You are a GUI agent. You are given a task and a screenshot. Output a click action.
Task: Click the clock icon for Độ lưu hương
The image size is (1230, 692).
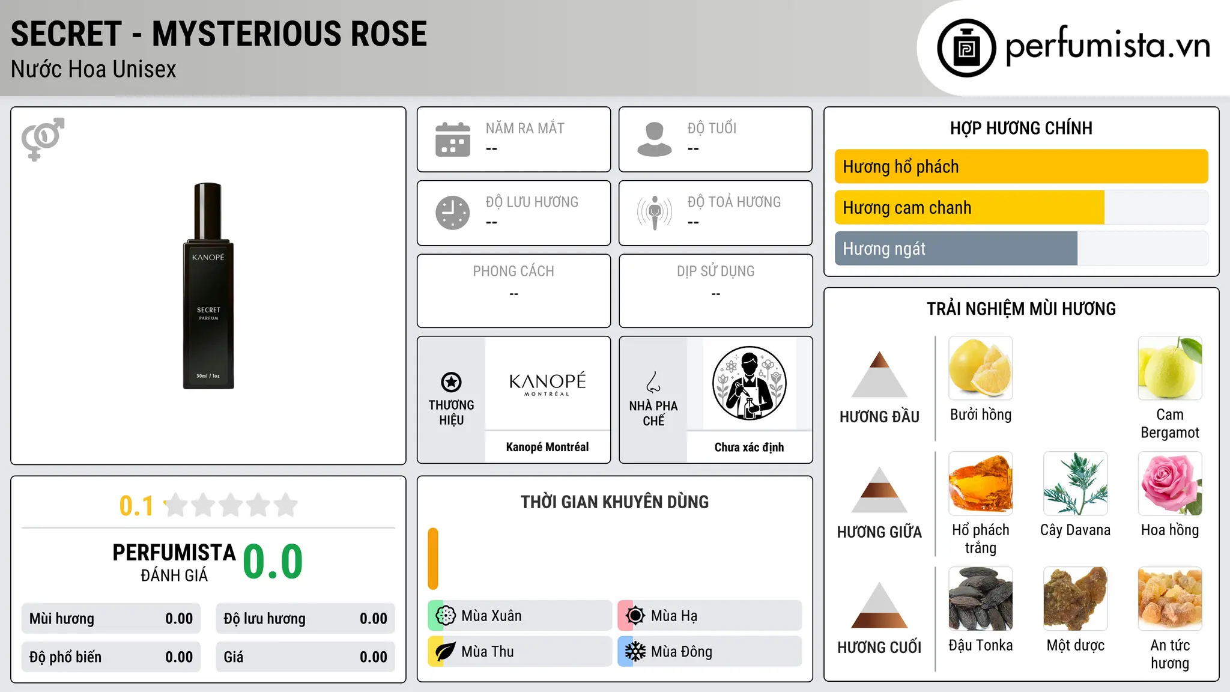[453, 213]
